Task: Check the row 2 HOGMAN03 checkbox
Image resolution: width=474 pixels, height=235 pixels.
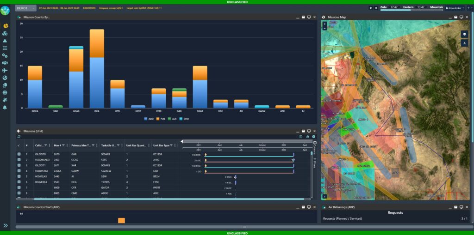Action: 19,160
